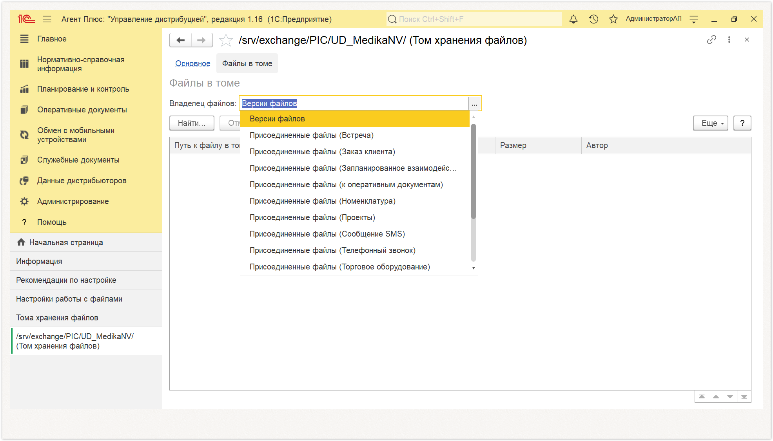
Task: Switch to Тома хранения файлов page
Action: click(86, 318)
